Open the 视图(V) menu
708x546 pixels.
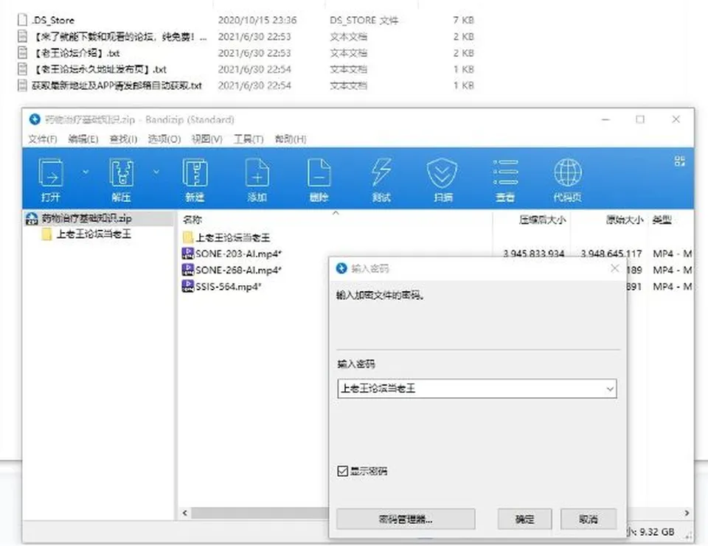click(x=206, y=139)
